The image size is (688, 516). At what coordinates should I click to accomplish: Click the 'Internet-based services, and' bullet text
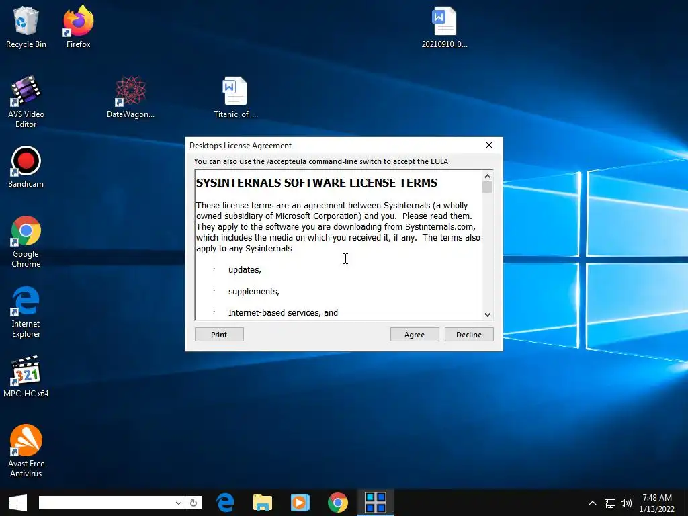pyautogui.click(x=283, y=313)
